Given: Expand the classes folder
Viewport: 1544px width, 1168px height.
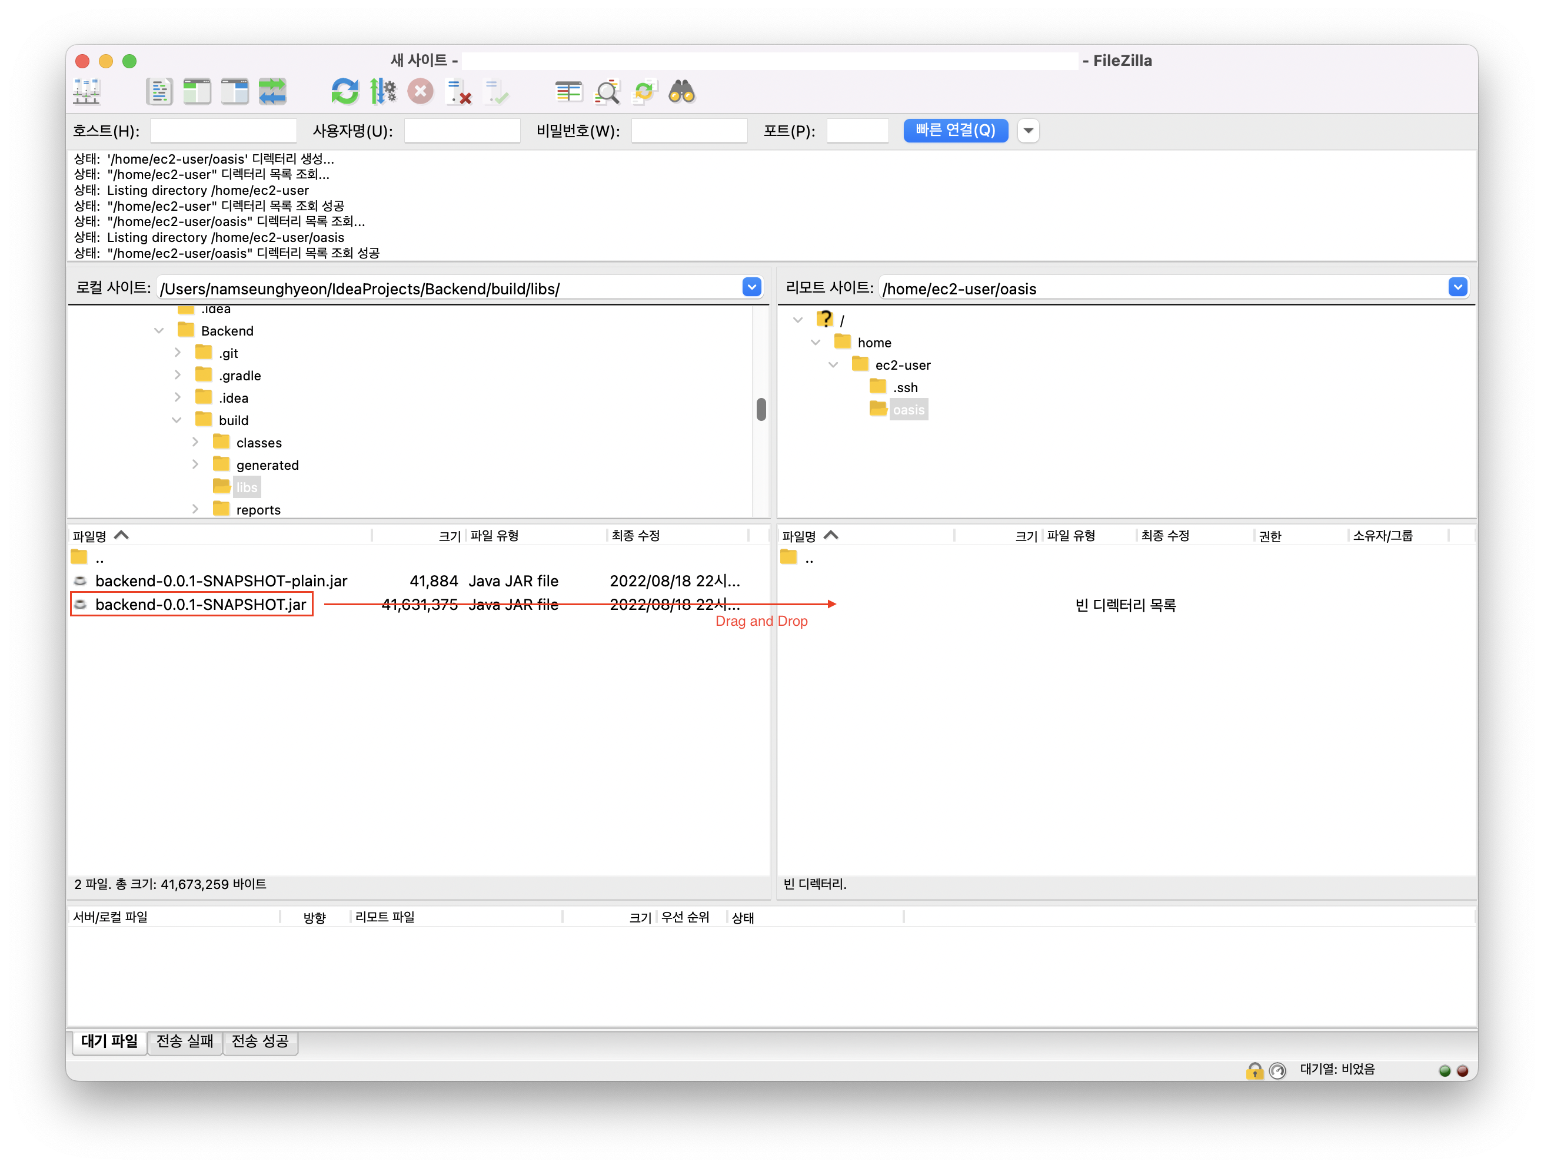Looking at the screenshot, I should click(195, 442).
